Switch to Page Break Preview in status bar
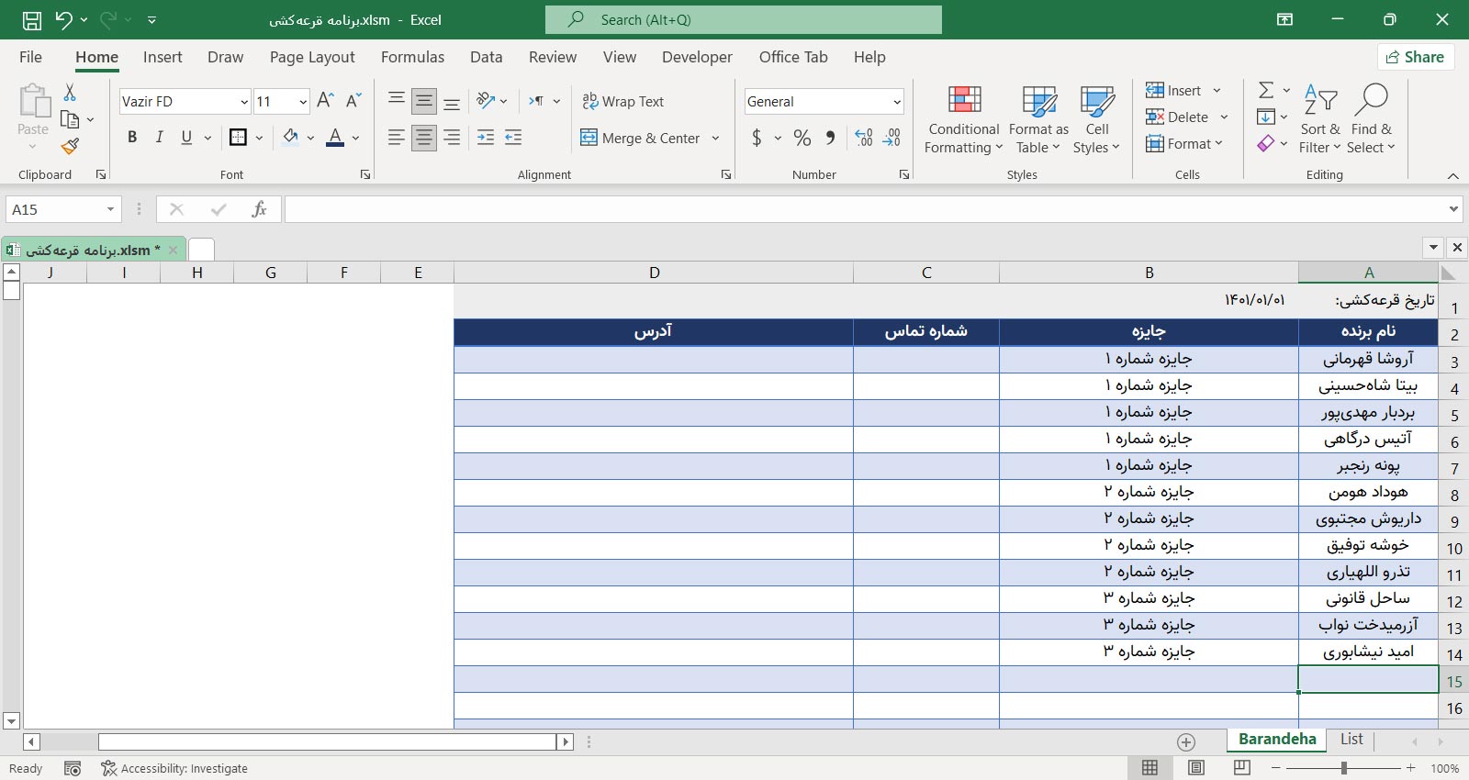Image resolution: width=1469 pixels, height=780 pixels. (1242, 768)
